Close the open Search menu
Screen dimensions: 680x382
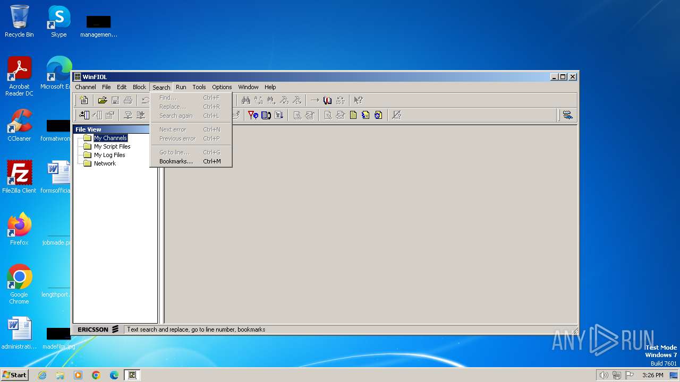(x=161, y=87)
